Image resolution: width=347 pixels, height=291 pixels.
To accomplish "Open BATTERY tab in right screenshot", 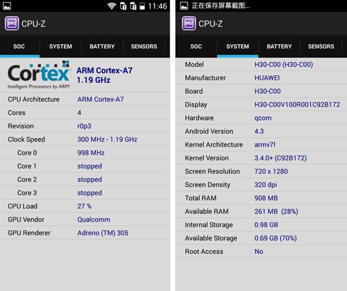I will click(279, 46).
